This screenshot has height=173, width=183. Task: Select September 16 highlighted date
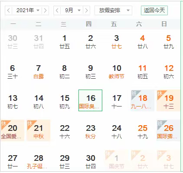point(90,100)
